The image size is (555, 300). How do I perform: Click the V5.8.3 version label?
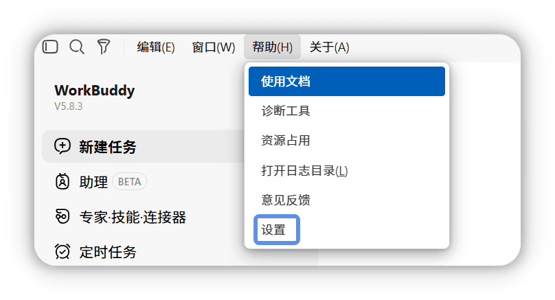click(x=68, y=106)
